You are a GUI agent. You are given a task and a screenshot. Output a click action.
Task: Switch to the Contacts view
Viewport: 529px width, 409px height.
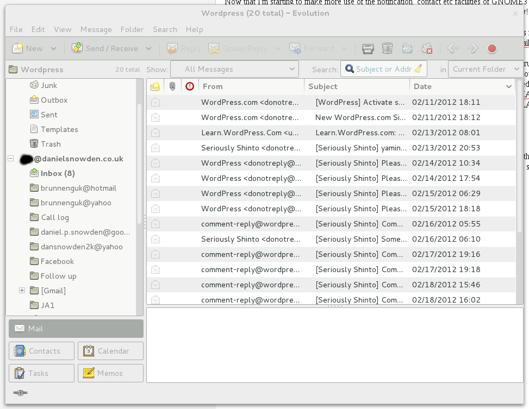41,350
